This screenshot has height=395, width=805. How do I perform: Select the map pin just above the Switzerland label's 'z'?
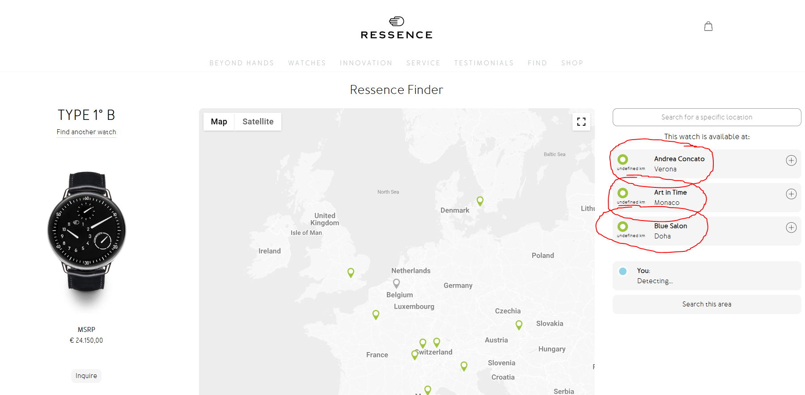coord(423,344)
